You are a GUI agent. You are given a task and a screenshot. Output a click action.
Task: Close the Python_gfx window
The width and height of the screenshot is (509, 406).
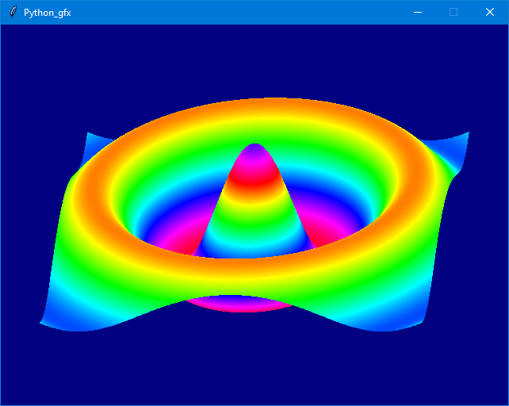490,13
